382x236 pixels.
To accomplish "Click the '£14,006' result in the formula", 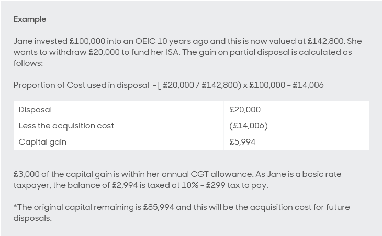I will tap(308, 85).
